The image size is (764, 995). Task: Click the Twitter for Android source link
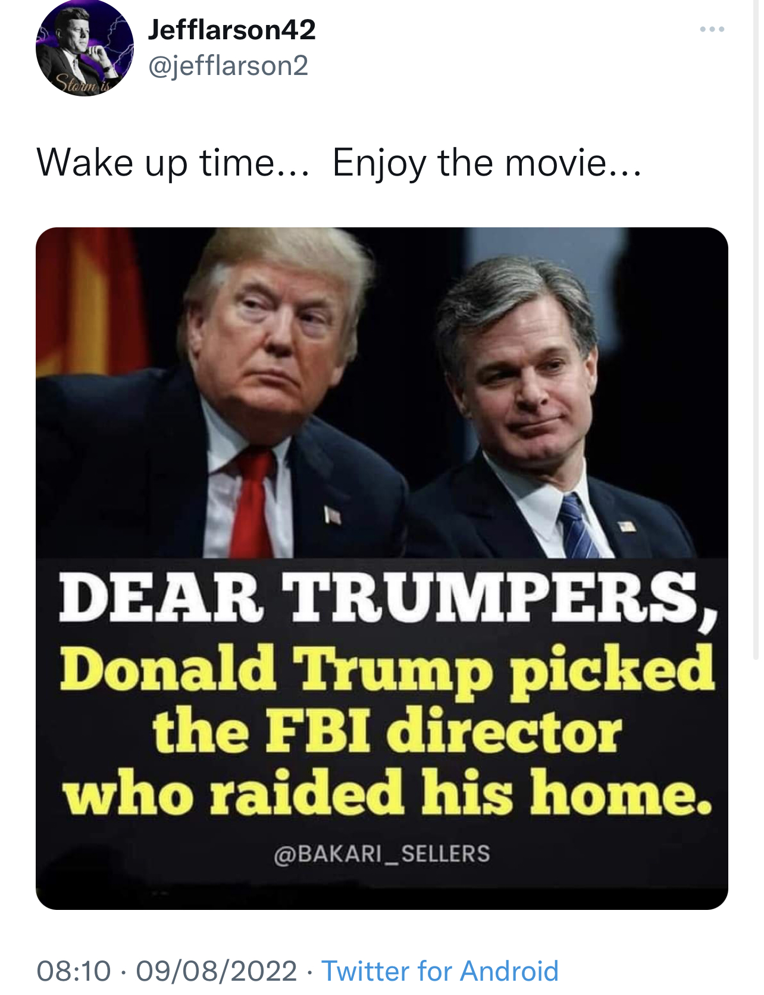pyautogui.click(x=440, y=971)
